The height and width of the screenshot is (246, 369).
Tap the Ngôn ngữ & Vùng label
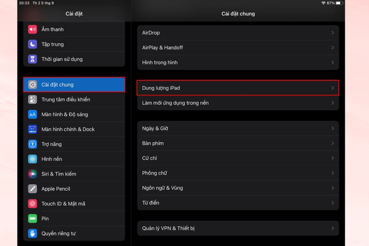click(162, 188)
